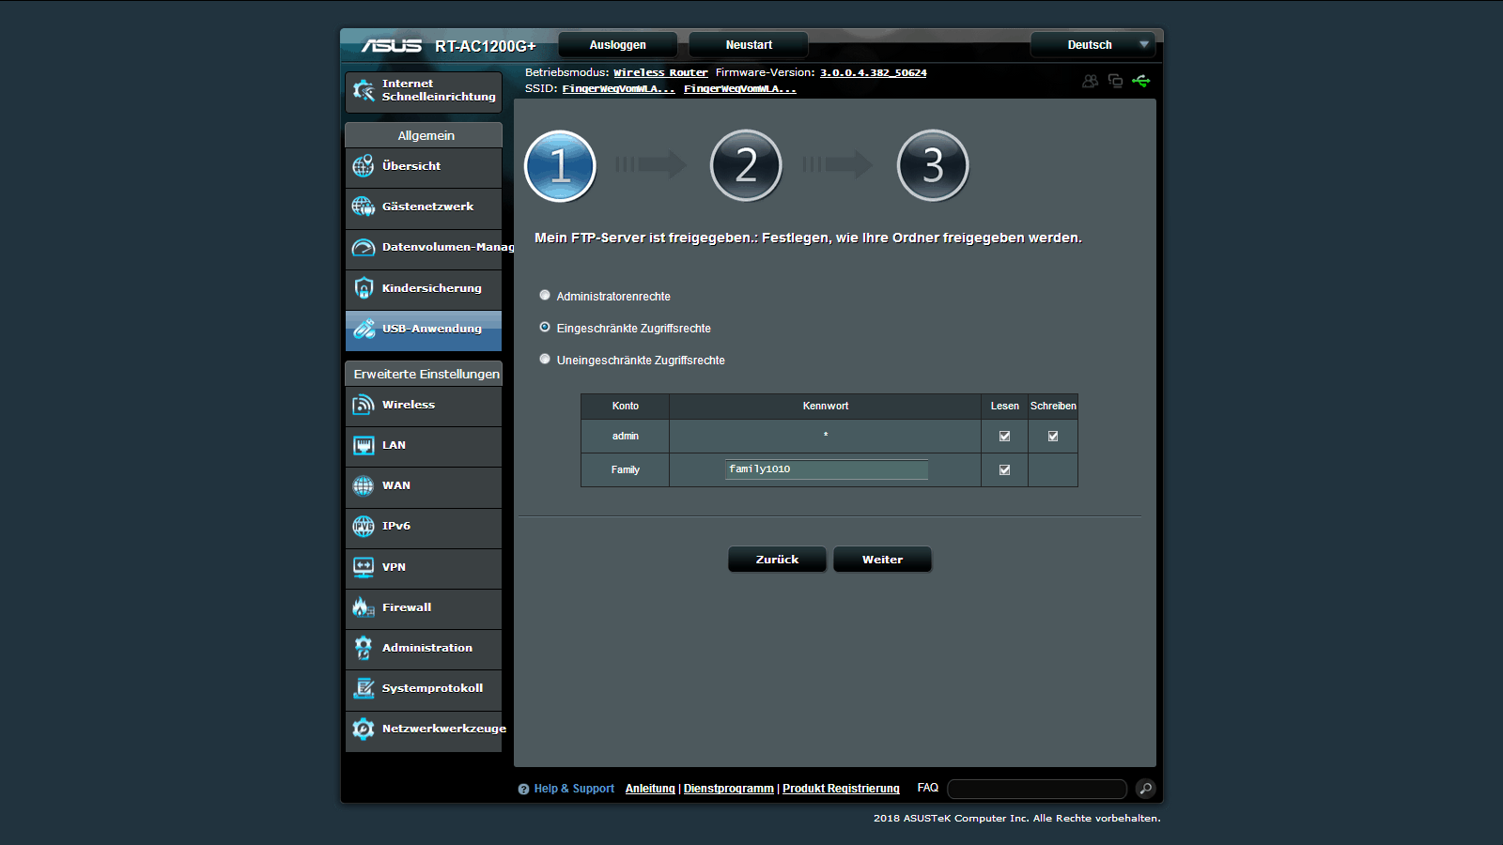Image resolution: width=1503 pixels, height=845 pixels.
Task: Open the Produkt Registrierung link
Action: pos(841,789)
